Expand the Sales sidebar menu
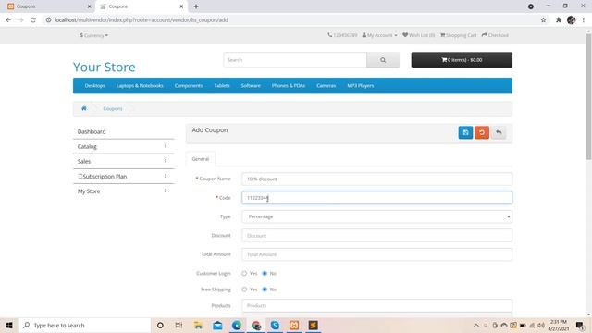 (x=123, y=161)
